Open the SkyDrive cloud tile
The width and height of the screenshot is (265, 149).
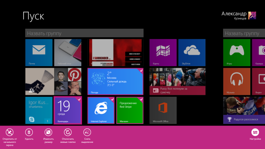point(192,53)
